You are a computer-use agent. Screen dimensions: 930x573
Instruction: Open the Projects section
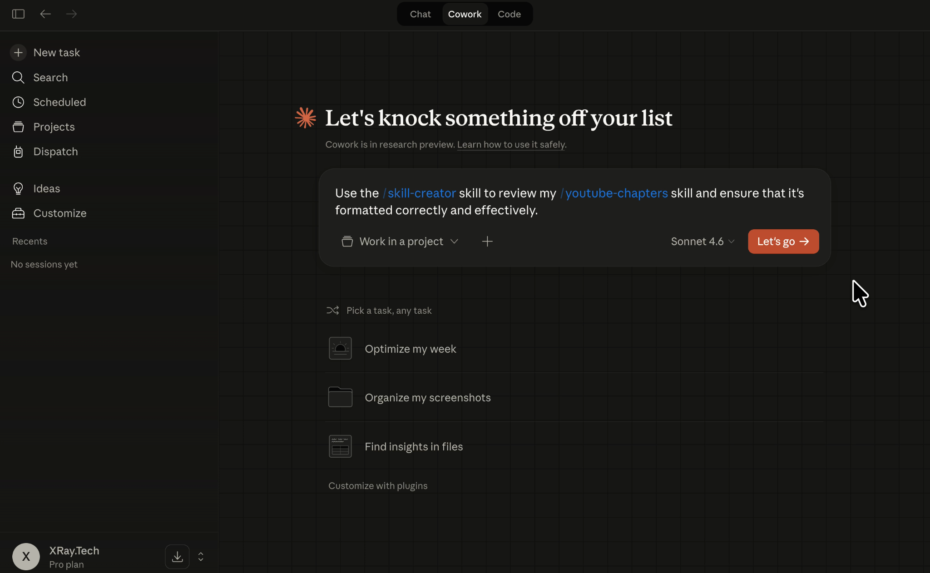(54, 127)
